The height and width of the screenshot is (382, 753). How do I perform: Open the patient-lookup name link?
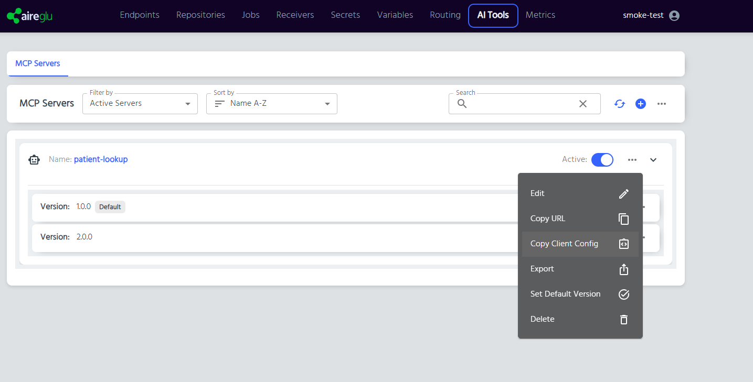(x=101, y=159)
